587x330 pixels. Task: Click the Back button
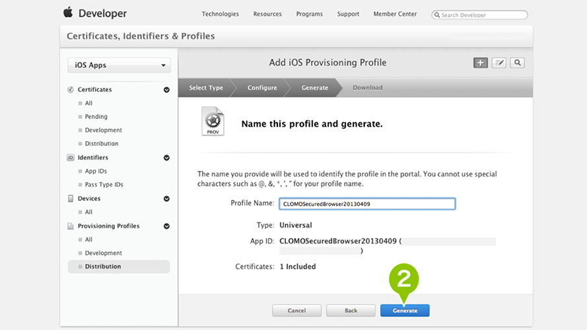(x=351, y=311)
